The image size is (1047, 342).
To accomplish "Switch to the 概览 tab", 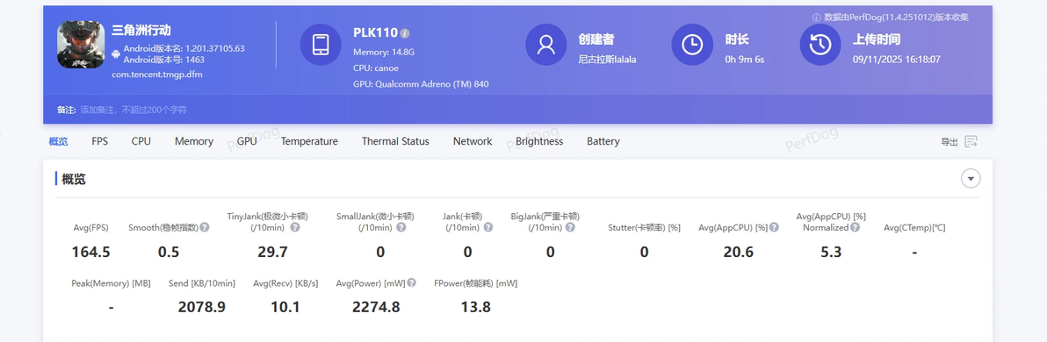I will tap(58, 141).
